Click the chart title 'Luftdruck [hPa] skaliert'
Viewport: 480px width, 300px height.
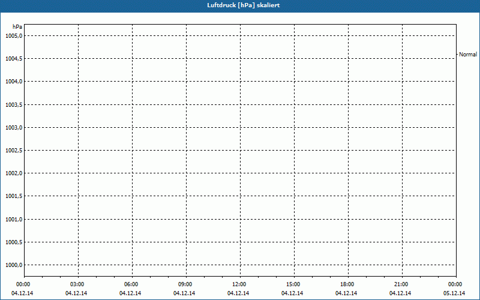240,5
